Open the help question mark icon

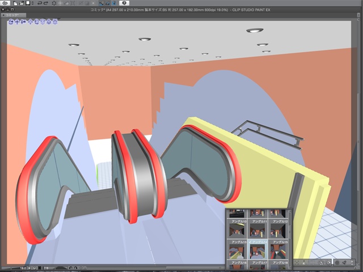point(124,3)
